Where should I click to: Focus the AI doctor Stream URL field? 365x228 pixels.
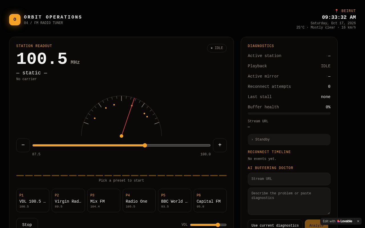click(x=289, y=179)
